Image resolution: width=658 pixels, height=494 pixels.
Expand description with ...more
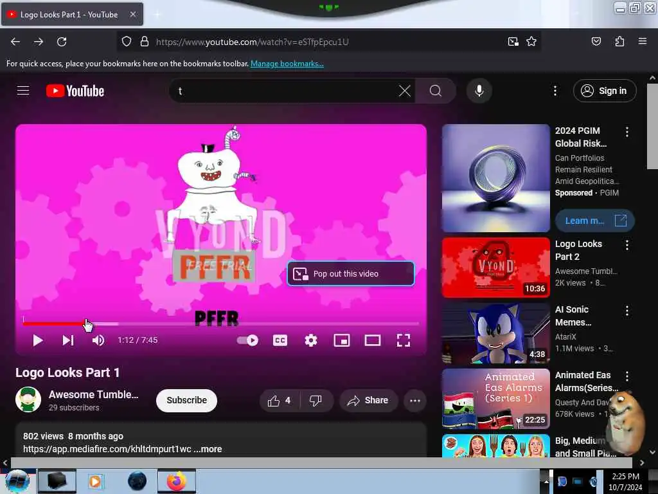click(x=208, y=449)
